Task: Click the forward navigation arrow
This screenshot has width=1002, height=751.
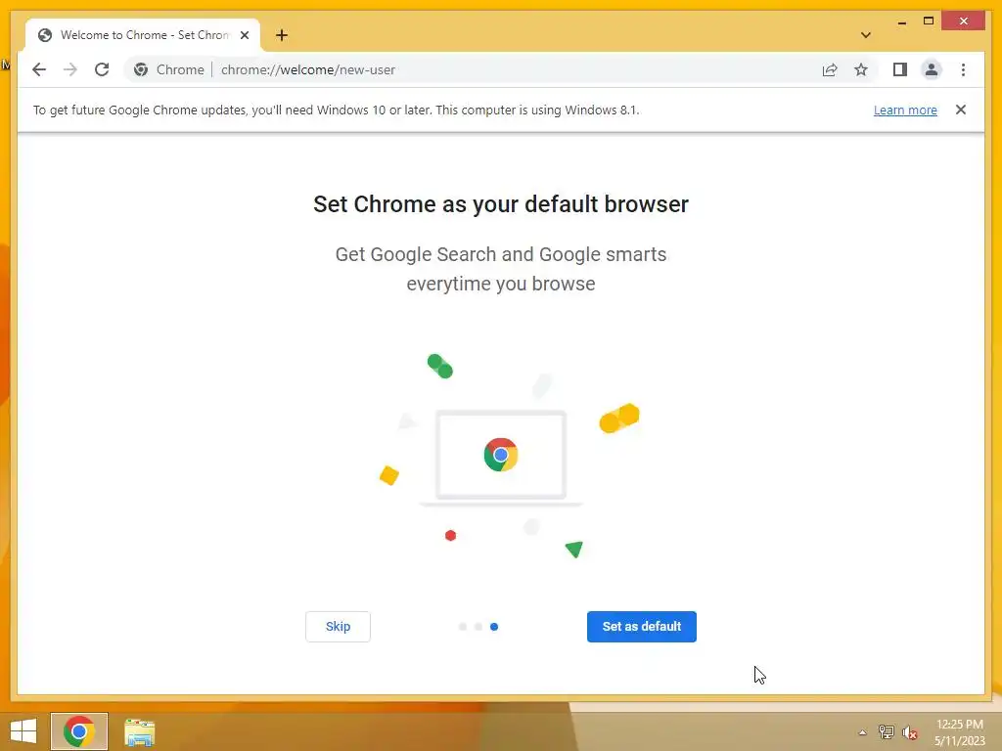Action: point(70,69)
